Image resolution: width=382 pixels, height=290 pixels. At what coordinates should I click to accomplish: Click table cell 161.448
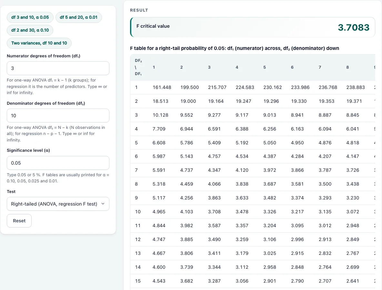tap(162, 87)
